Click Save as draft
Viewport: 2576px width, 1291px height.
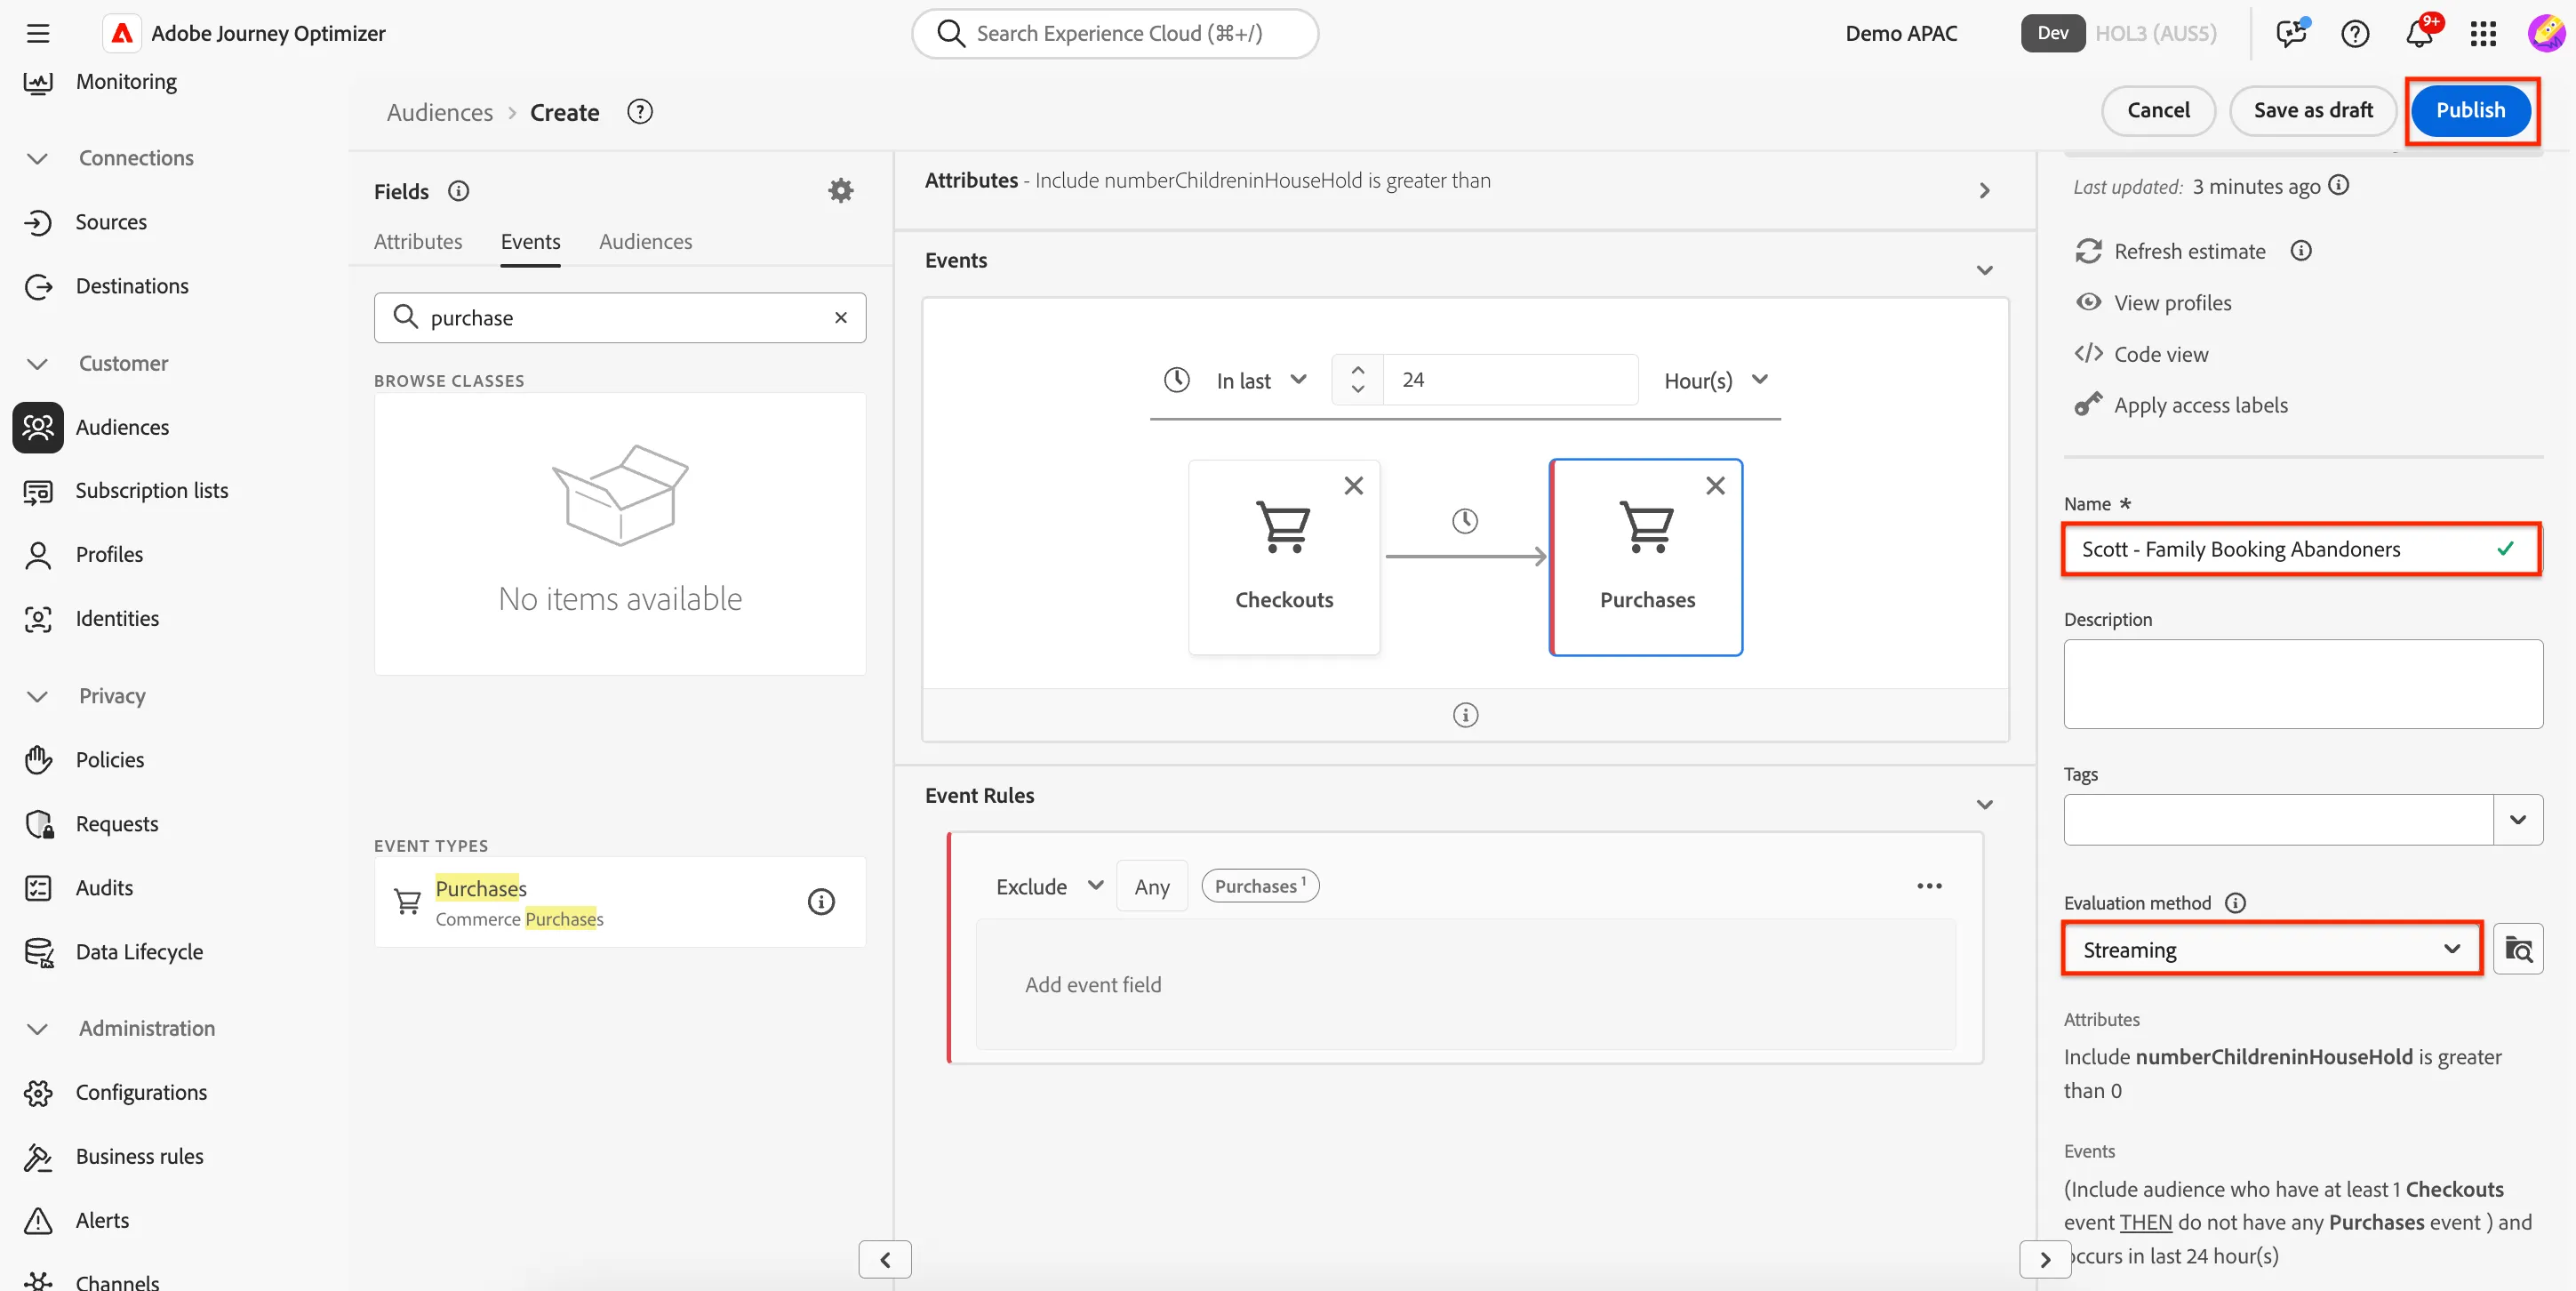2312,110
